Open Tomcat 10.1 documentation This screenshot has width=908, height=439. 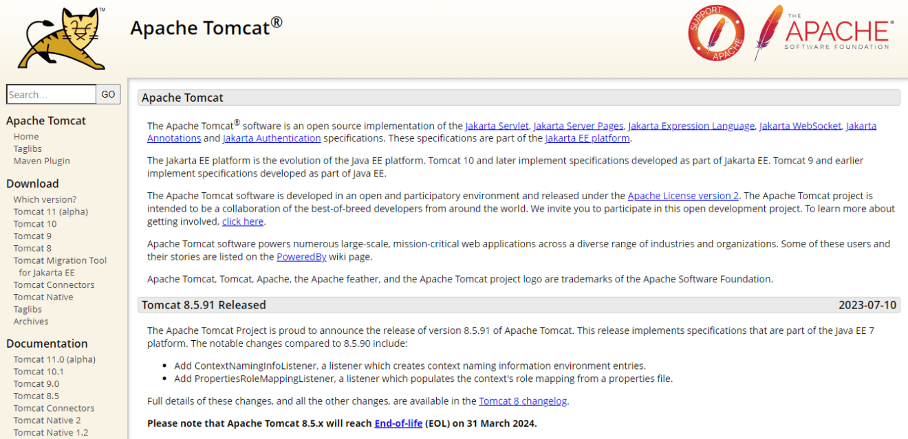(39, 372)
